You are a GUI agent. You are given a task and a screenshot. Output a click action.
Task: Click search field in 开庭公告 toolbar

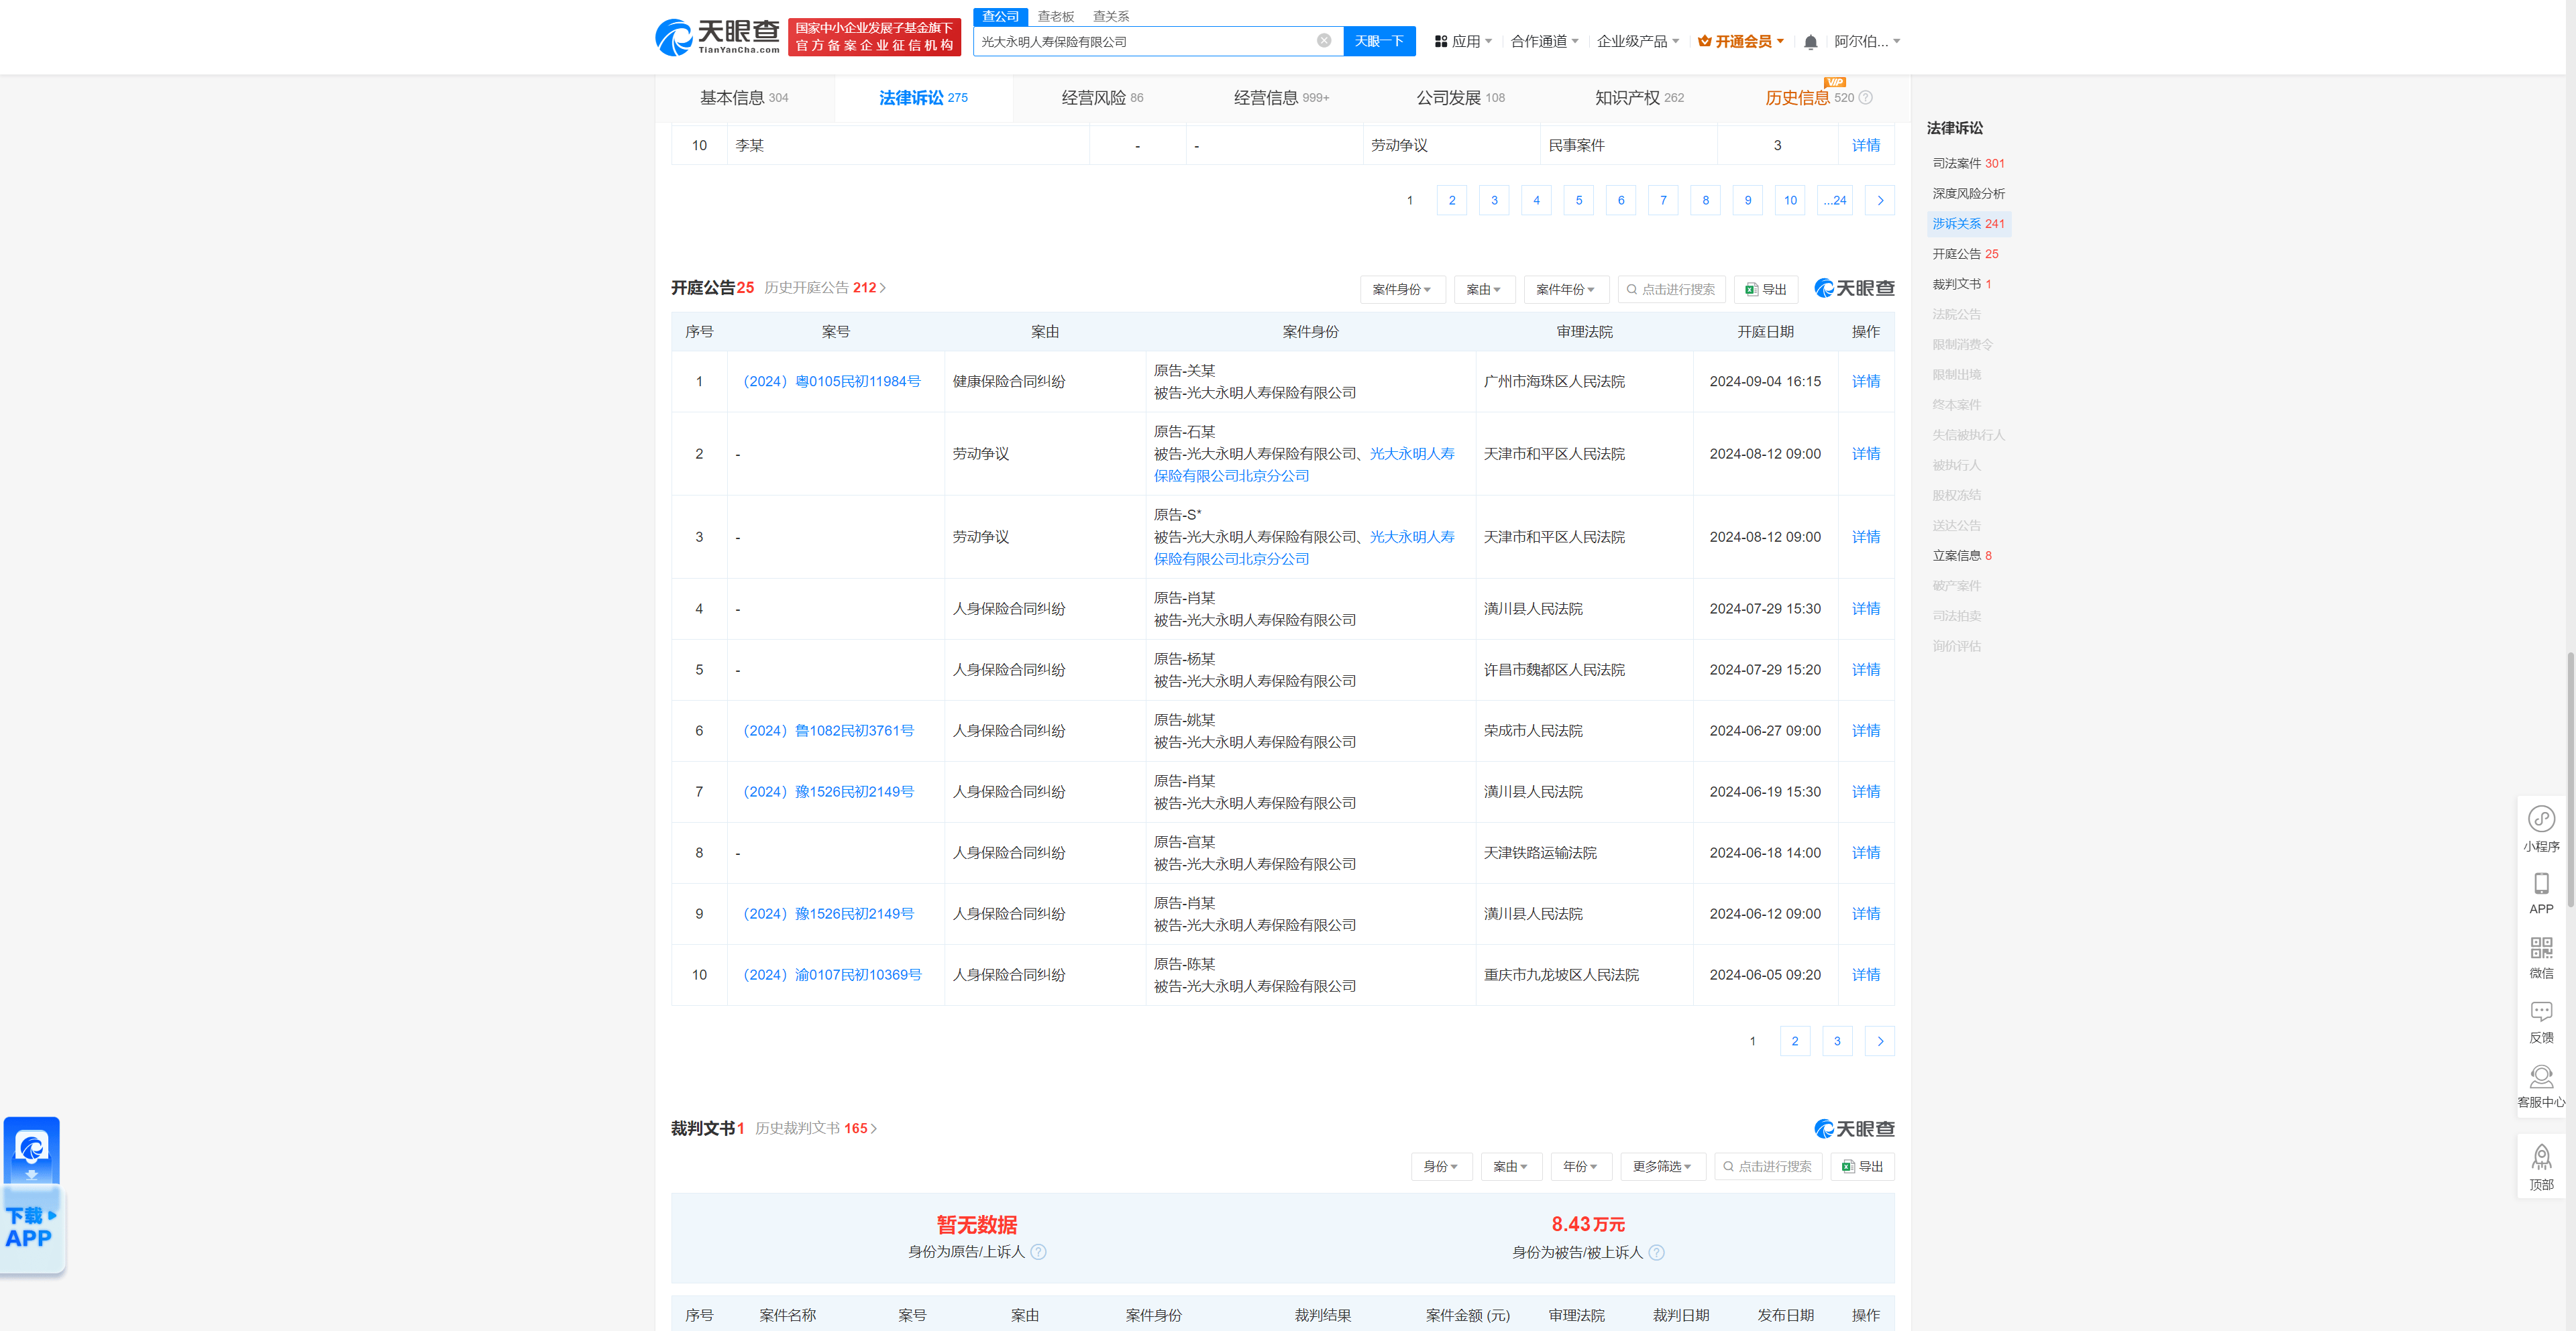click(1671, 290)
